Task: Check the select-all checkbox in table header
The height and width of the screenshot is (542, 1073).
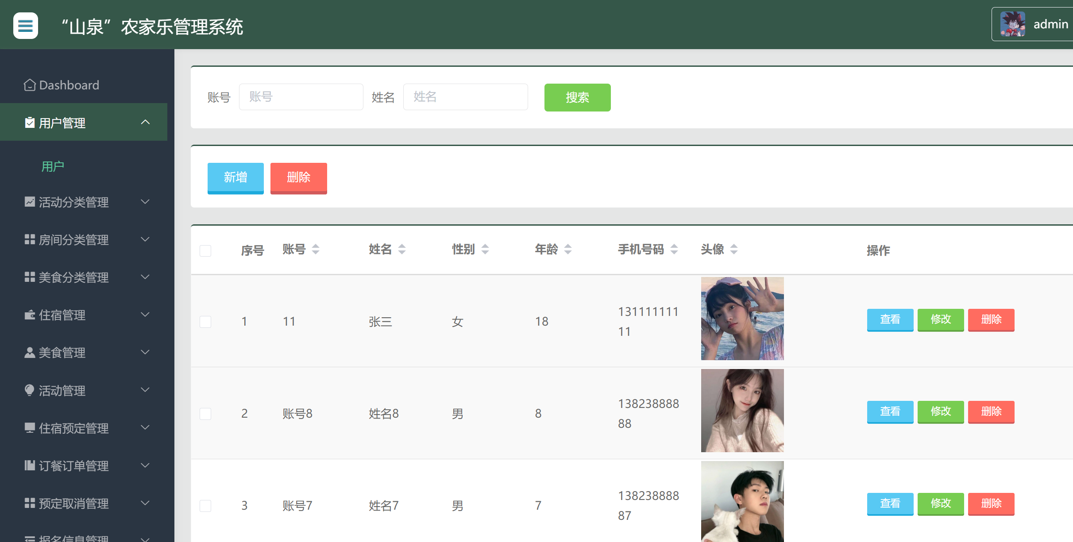Action: point(205,250)
